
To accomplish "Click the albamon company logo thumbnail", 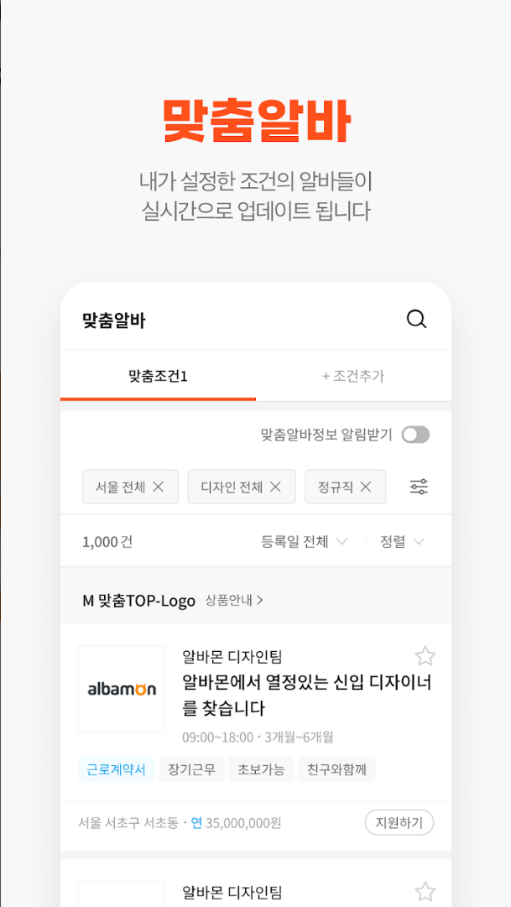I will click(121, 689).
